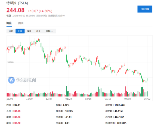Switch to 月K monthly candlestick view

tap(38, 31)
